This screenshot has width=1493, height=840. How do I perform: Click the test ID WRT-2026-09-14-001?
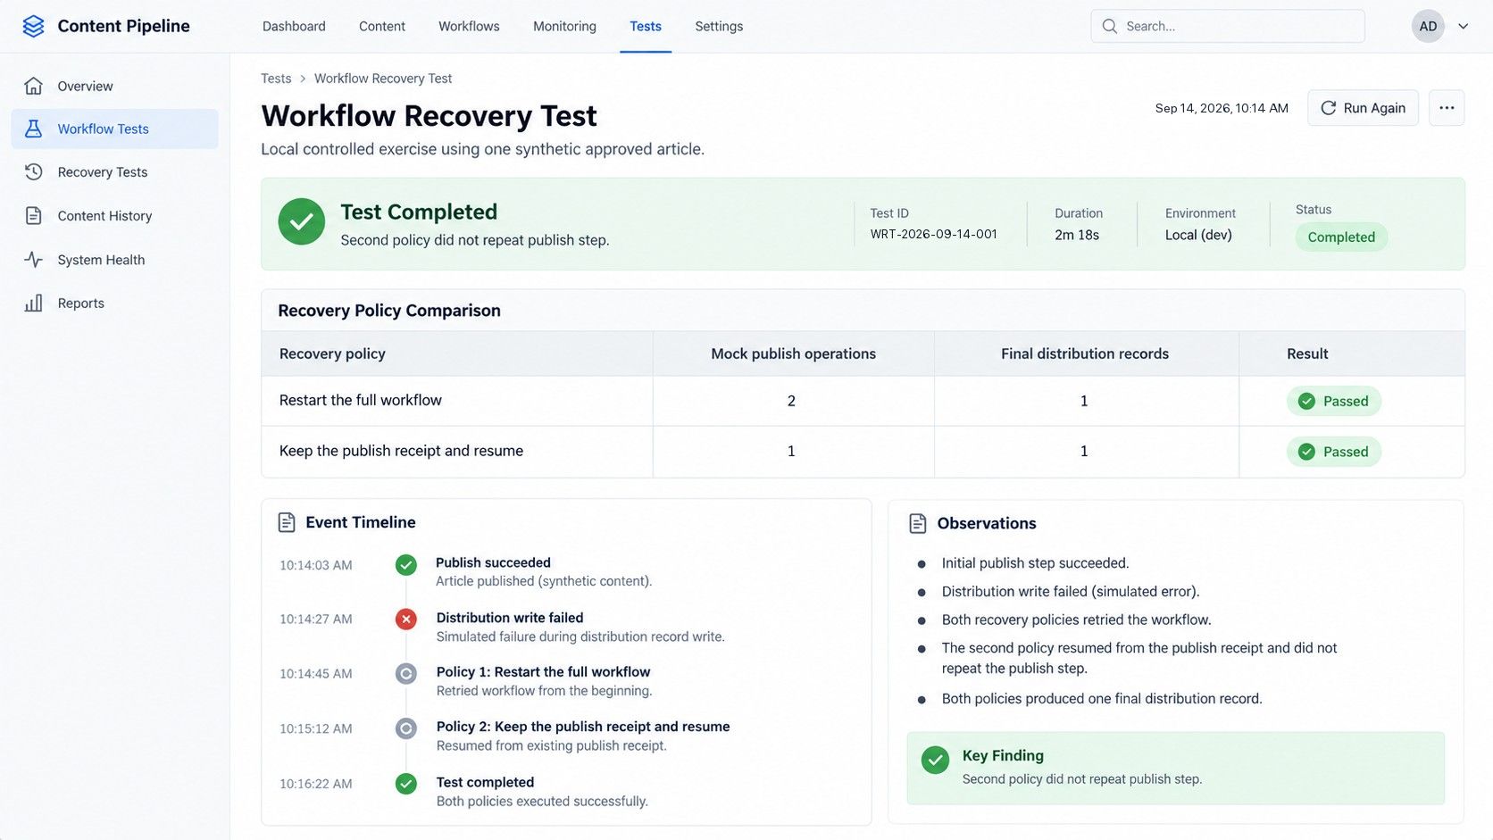[933, 234]
